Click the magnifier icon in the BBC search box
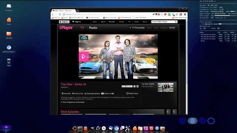This screenshot has width=237, height=133. tap(176, 22)
